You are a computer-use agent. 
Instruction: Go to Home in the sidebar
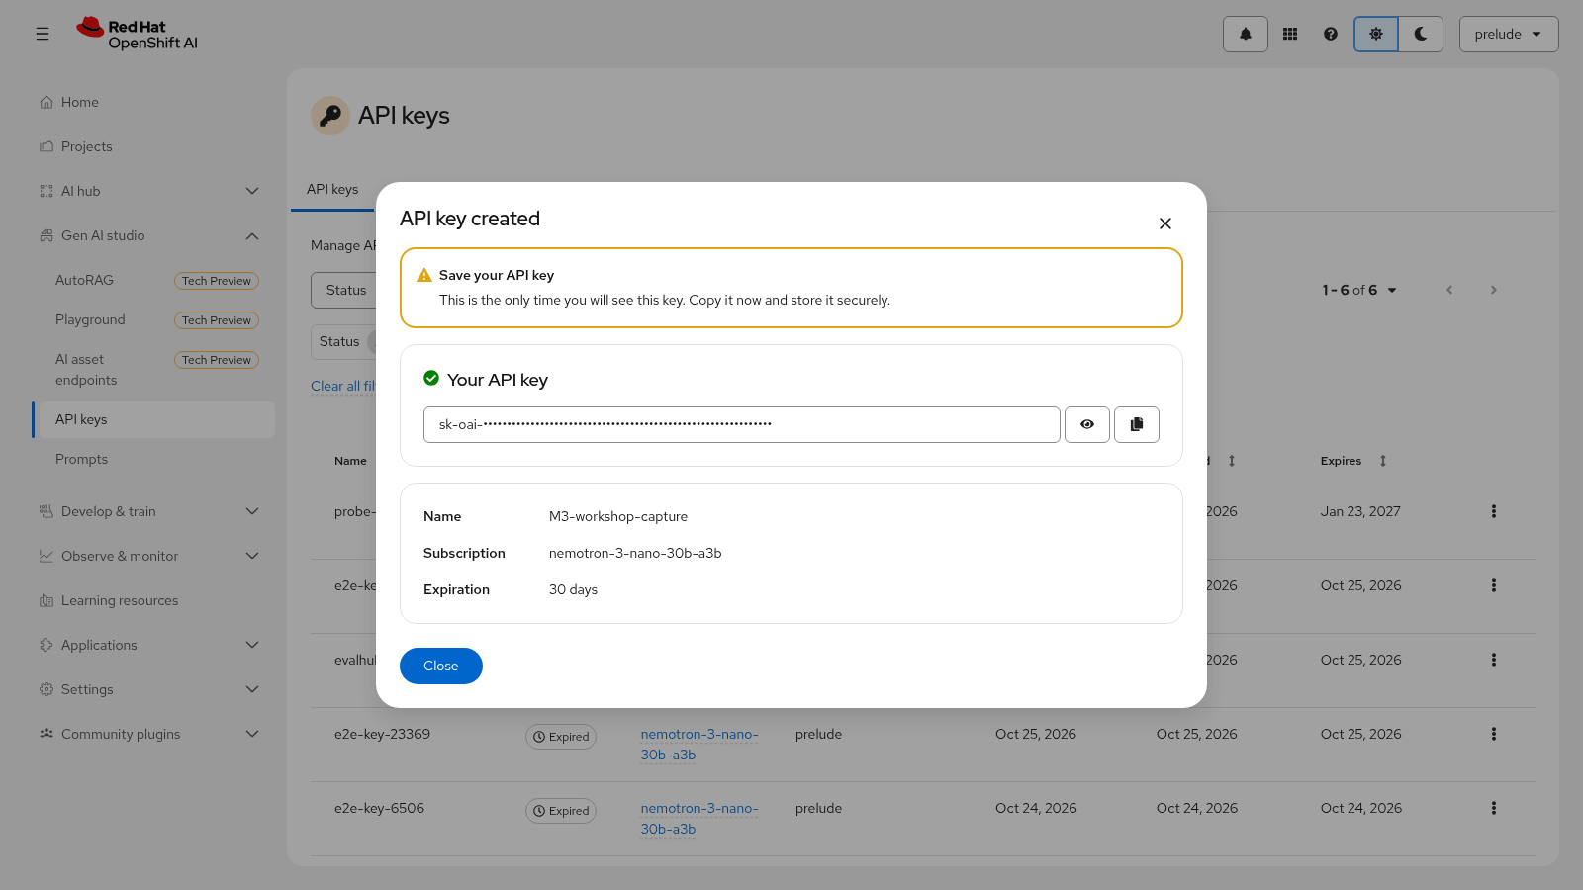tap(153, 102)
